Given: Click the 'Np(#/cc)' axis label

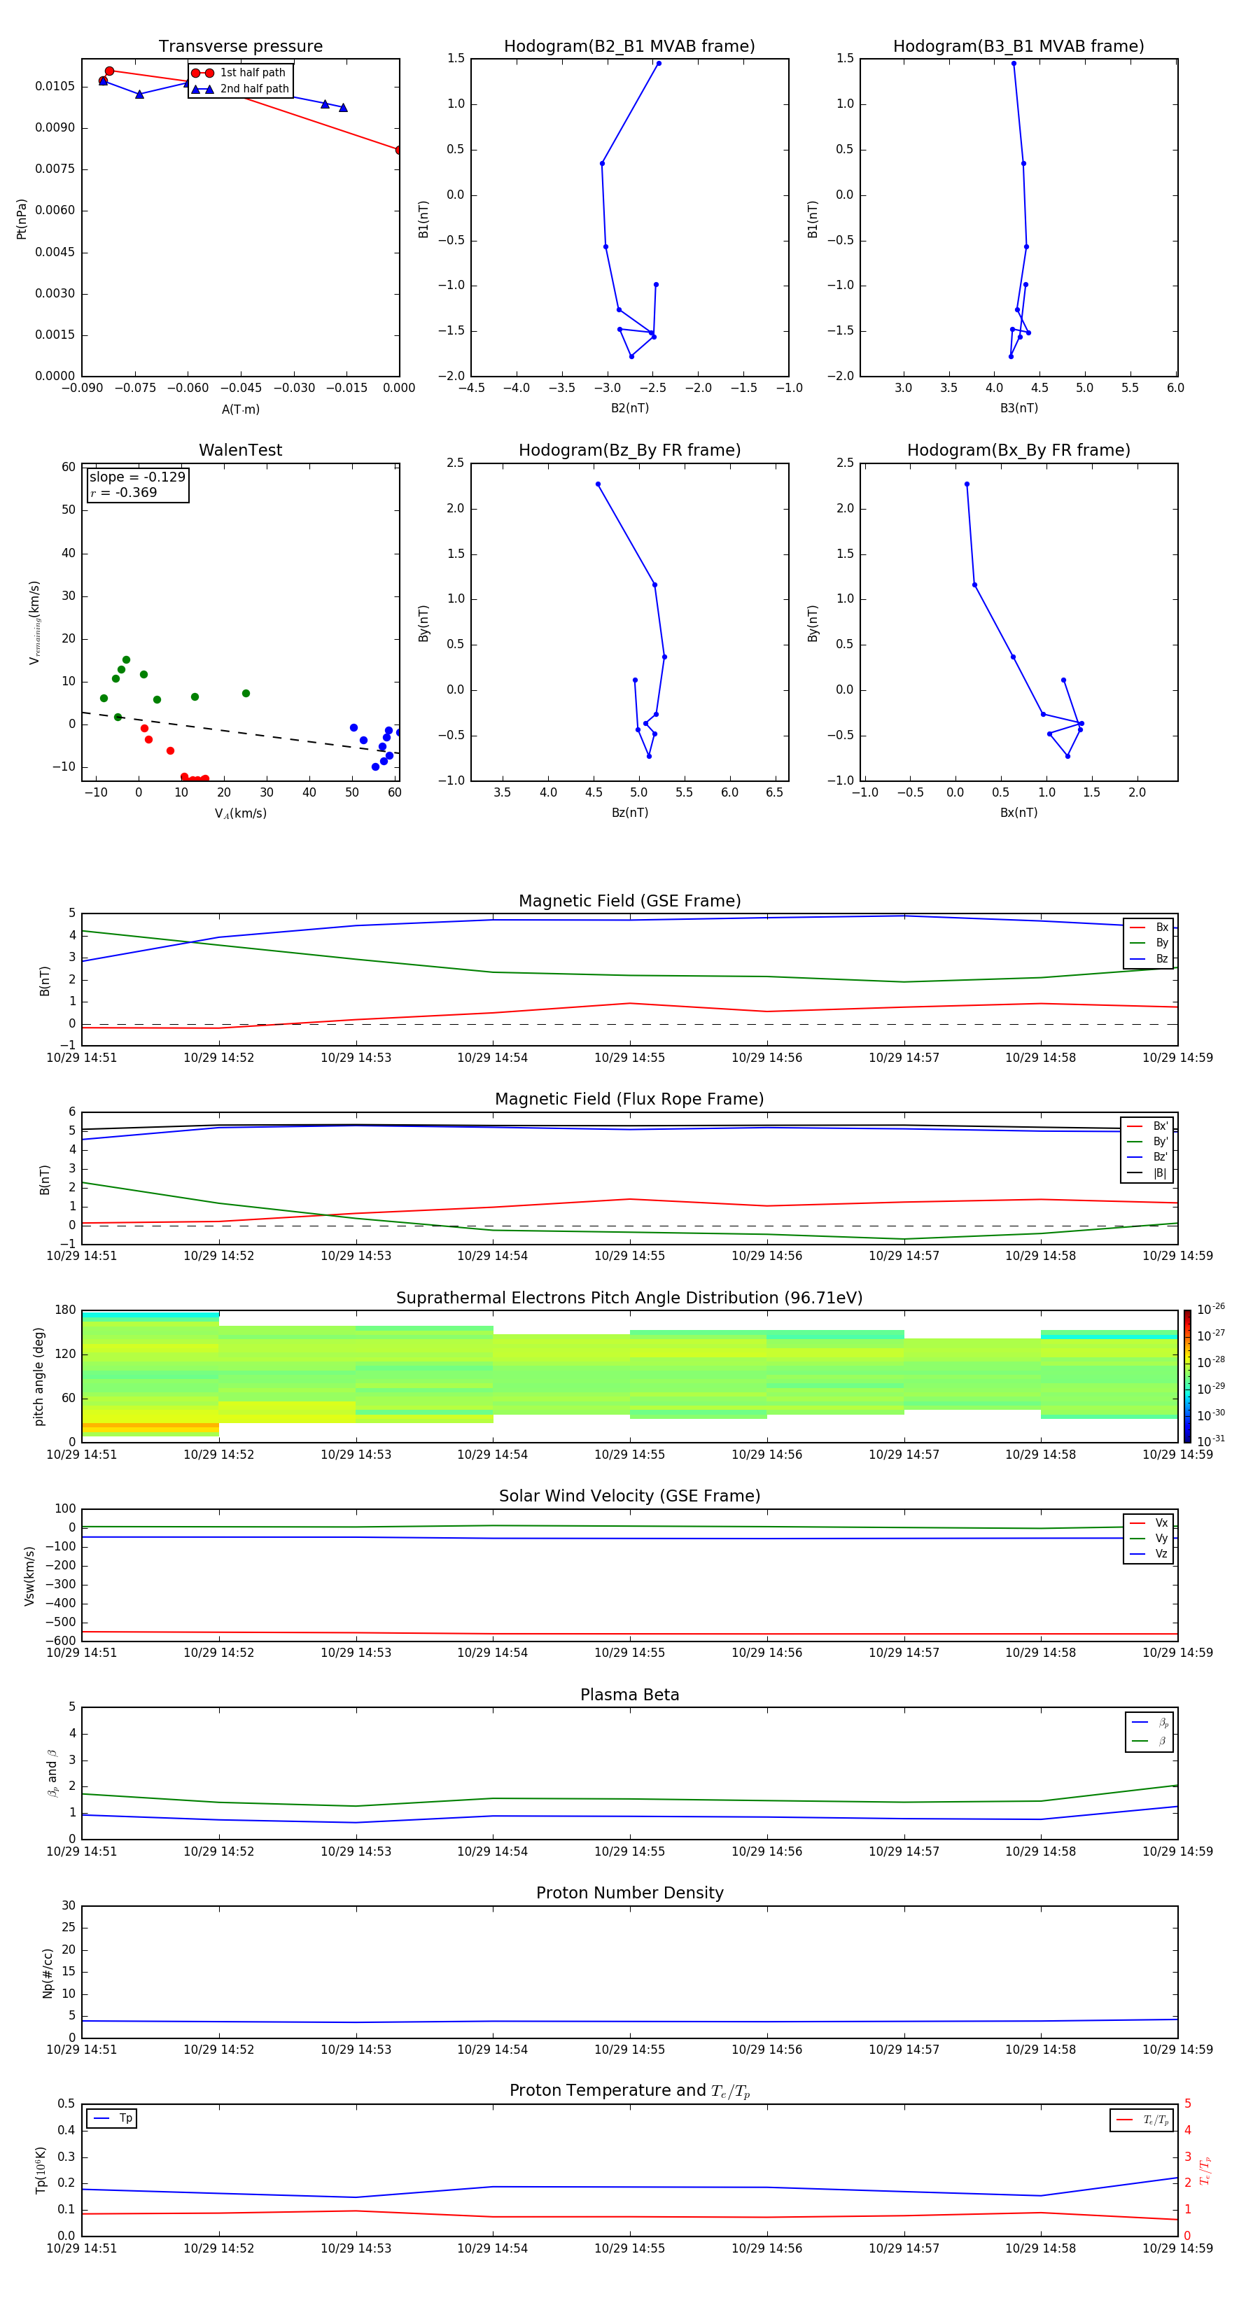Looking at the screenshot, I should point(48,1973).
